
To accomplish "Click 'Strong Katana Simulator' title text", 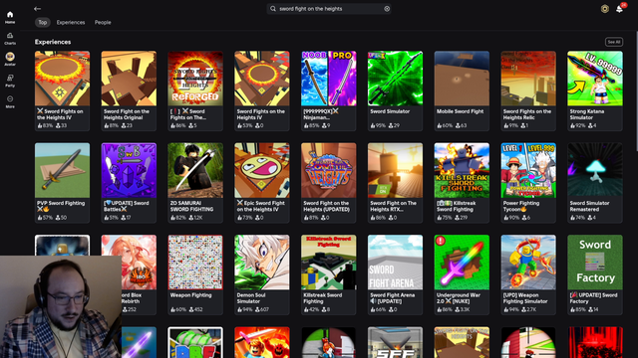I will pyautogui.click(x=587, y=114).
